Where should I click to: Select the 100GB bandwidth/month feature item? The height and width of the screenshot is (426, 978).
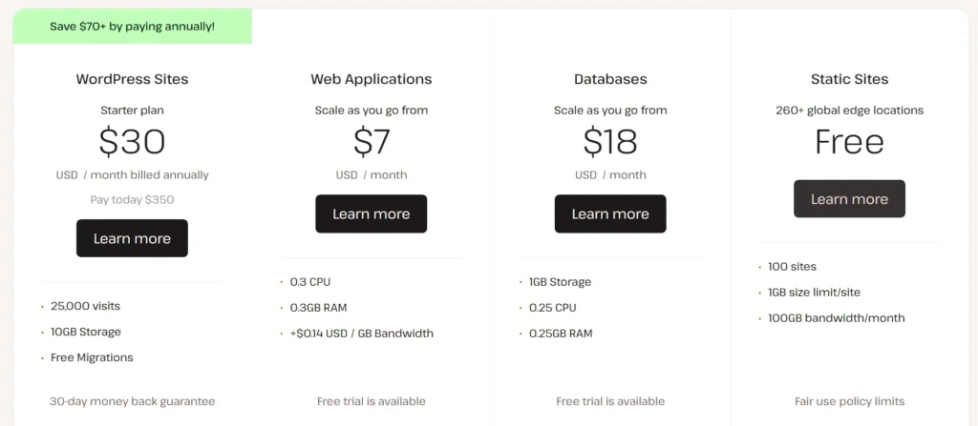[836, 317]
